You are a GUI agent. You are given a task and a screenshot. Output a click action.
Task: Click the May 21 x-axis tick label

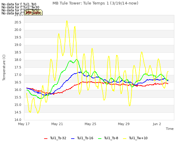coord(57,124)
